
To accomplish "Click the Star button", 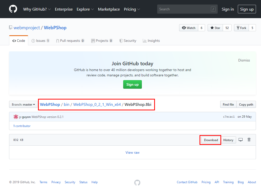I will click(215, 28).
